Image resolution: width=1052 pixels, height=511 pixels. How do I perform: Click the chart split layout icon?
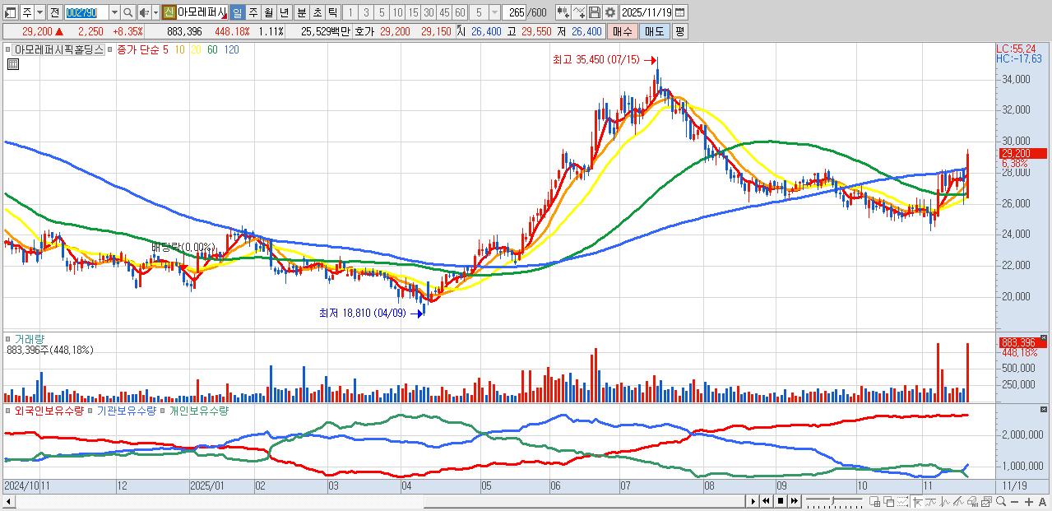875,501
